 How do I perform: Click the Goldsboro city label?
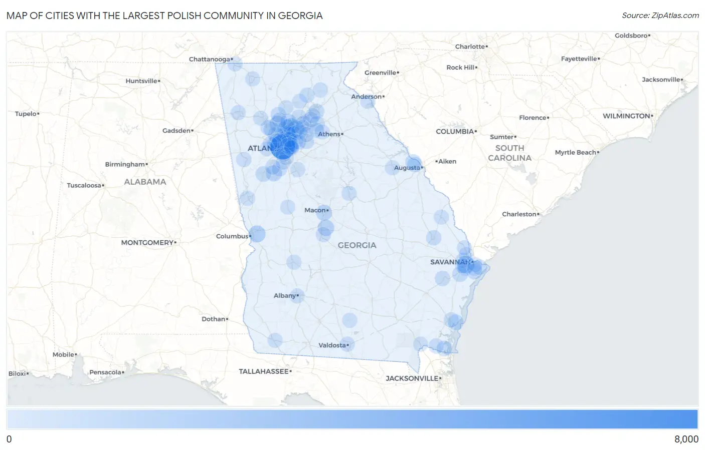[631, 36]
